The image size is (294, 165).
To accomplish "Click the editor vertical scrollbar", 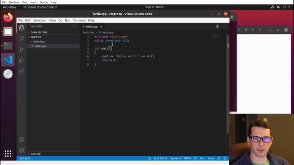I will point(228,84).
